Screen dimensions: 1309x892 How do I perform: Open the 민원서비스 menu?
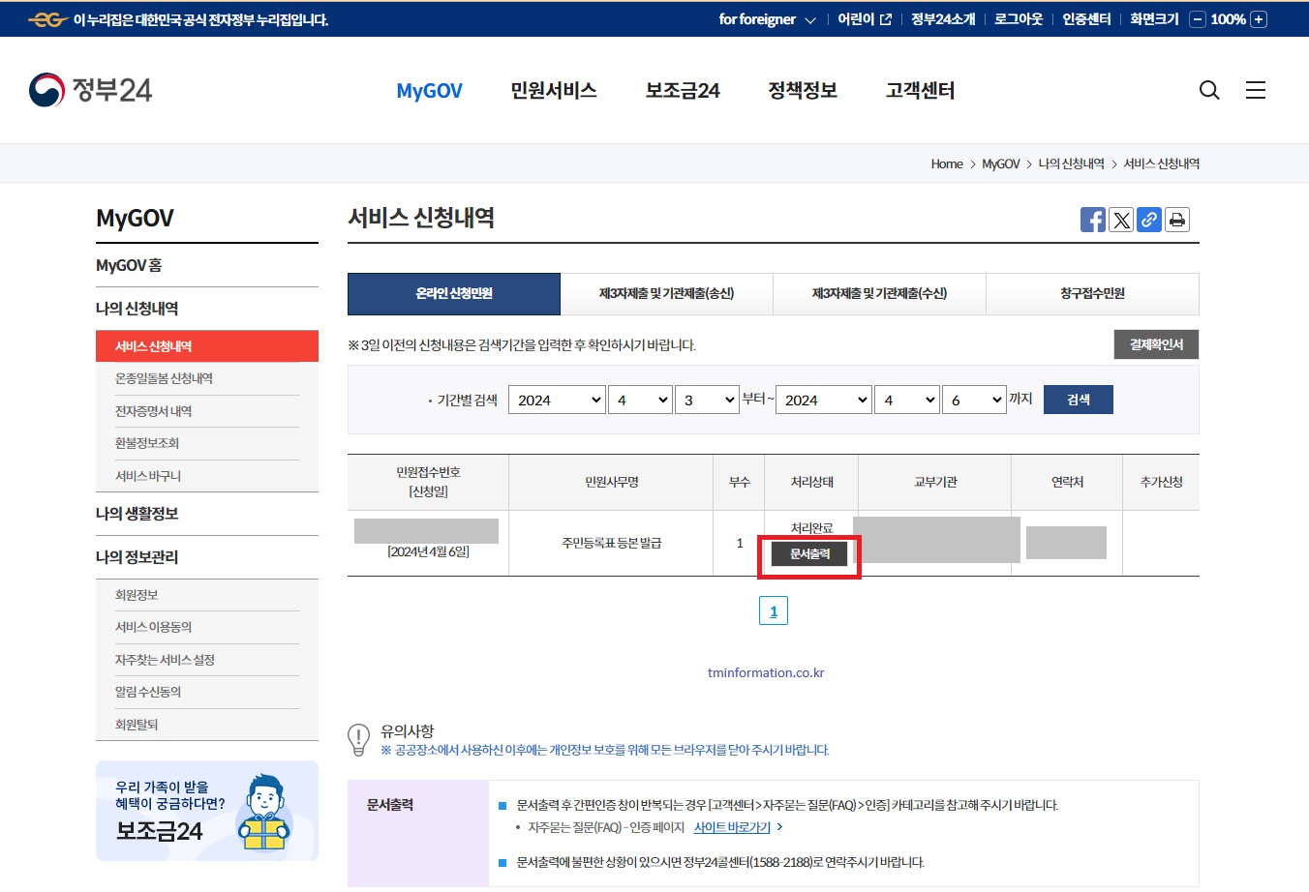click(553, 90)
